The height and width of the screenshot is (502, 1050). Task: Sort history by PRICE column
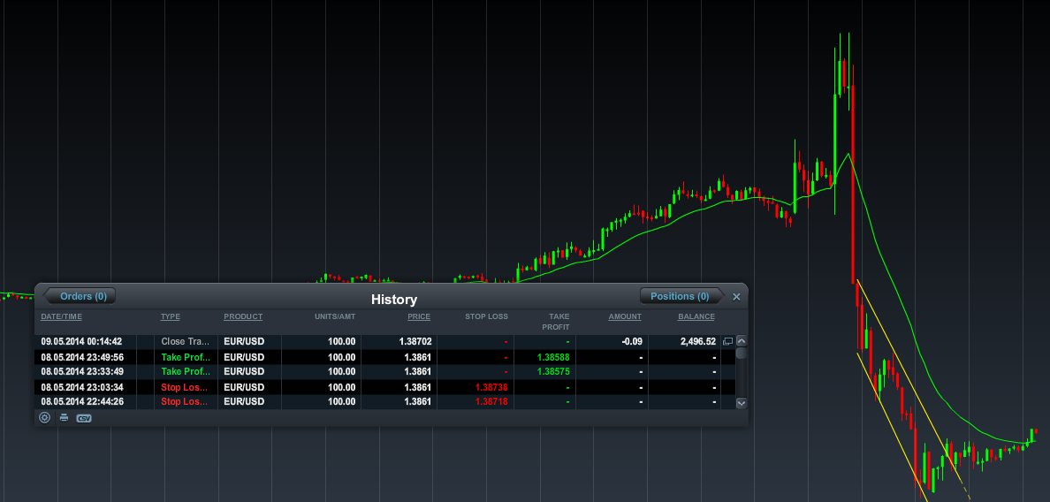[419, 316]
